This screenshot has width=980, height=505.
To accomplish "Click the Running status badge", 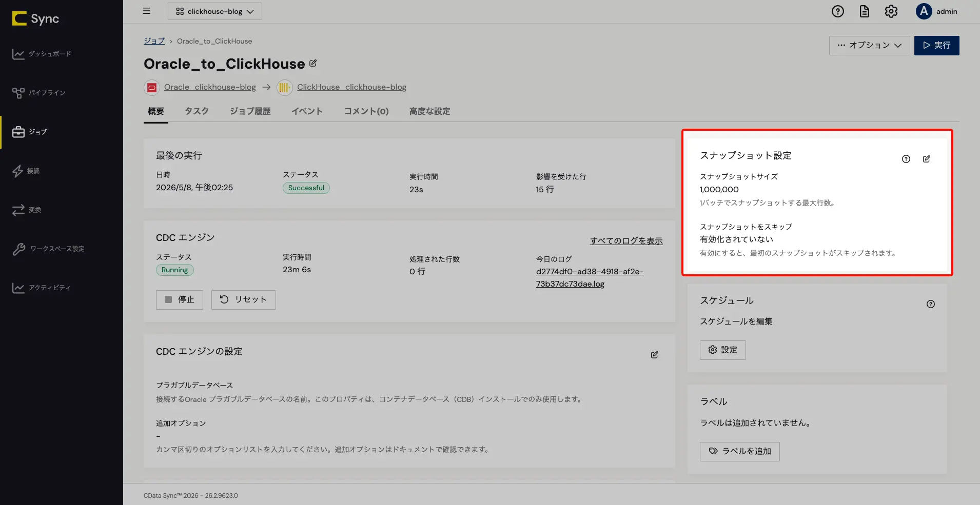I will tap(174, 270).
